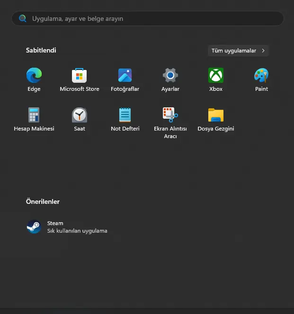Open Dosya Gezgini file explorer icon
The image size is (294, 314).
point(216,115)
